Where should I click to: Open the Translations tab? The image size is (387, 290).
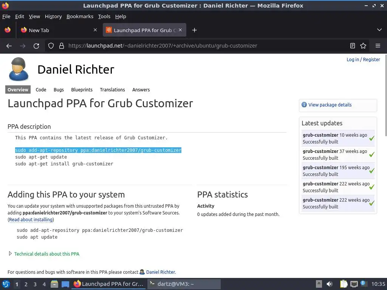(112, 89)
